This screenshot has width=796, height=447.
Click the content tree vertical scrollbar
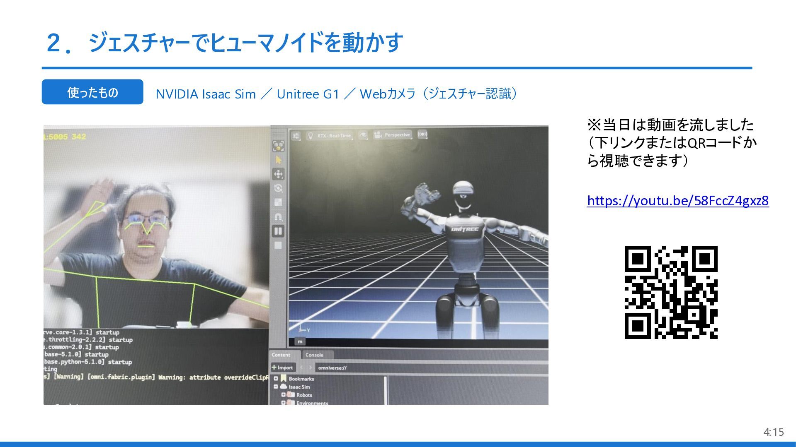point(386,390)
